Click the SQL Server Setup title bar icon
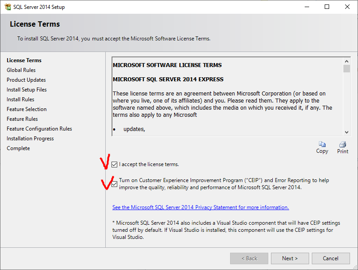 [8, 7]
